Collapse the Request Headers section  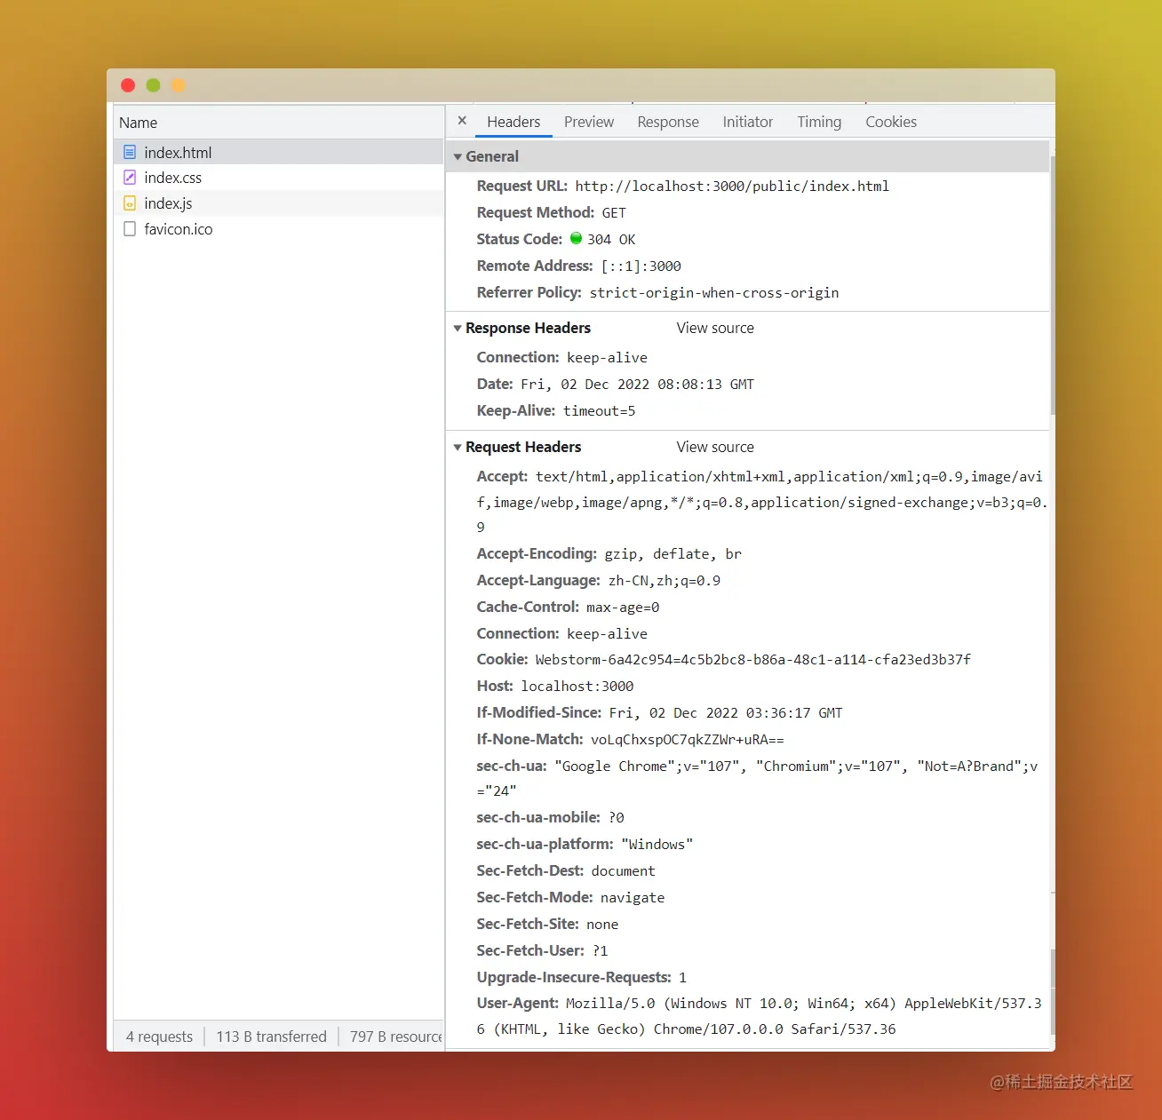click(x=458, y=447)
